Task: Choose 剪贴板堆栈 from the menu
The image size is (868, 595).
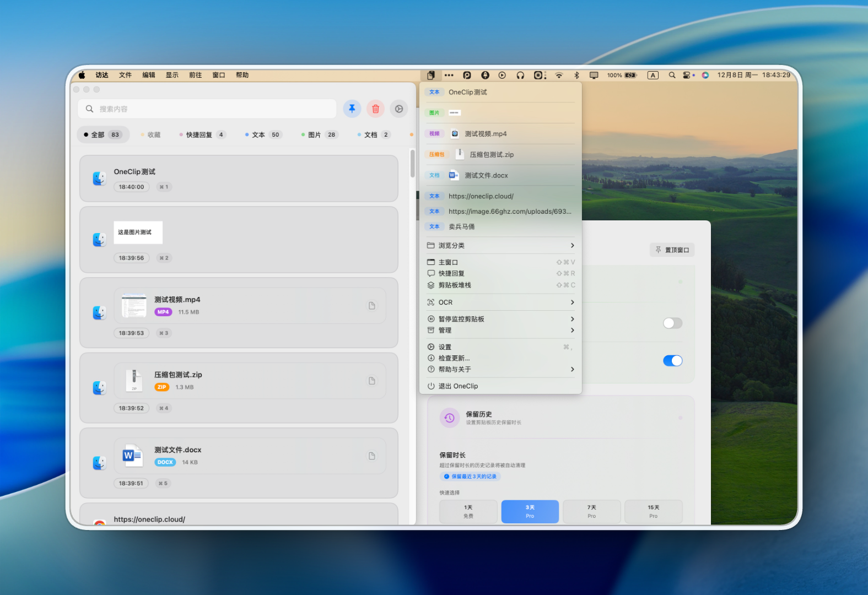Action: point(455,285)
